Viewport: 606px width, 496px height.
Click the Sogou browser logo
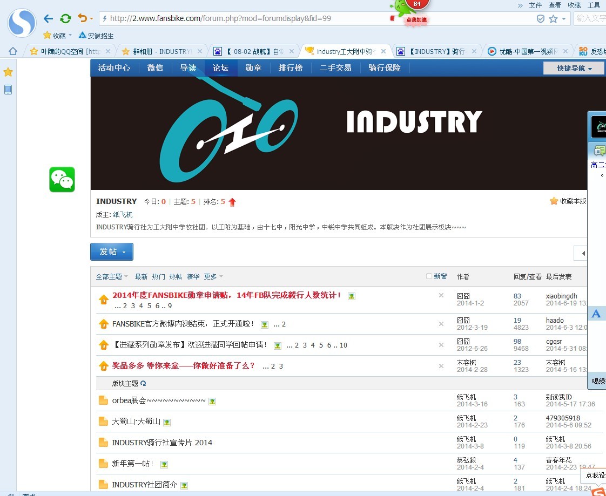(x=22, y=23)
